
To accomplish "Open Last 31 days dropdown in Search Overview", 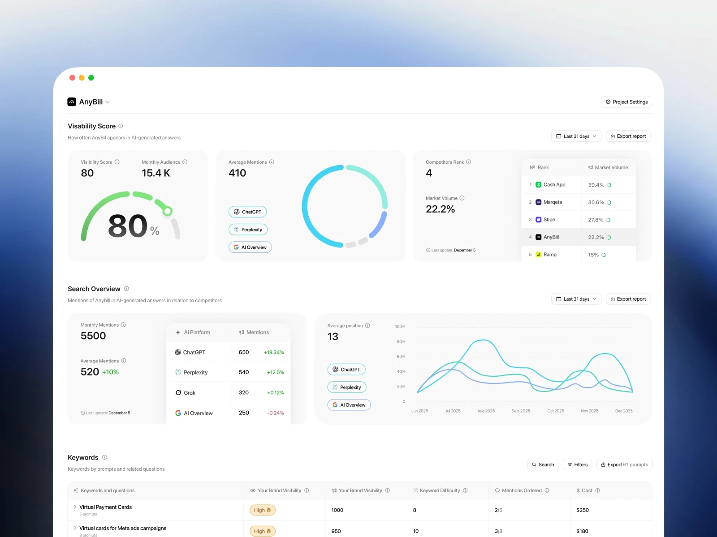I will point(576,299).
